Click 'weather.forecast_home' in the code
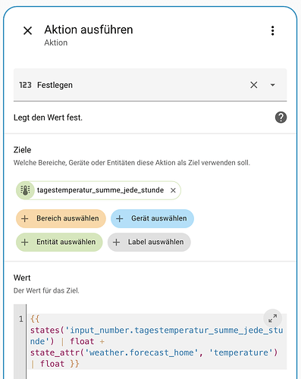Viewport: 301px width, 379px height. tap(142, 352)
